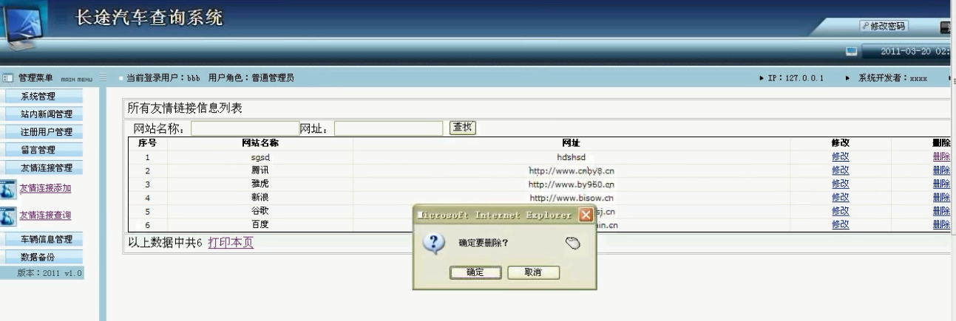The height and width of the screenshot is (321, 956).
Task: Click 修改 link for 百度 row
Action: (x=841, y=224)
